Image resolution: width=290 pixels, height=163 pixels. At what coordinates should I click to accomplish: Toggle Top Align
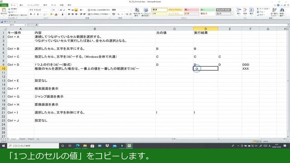point(69,10)
